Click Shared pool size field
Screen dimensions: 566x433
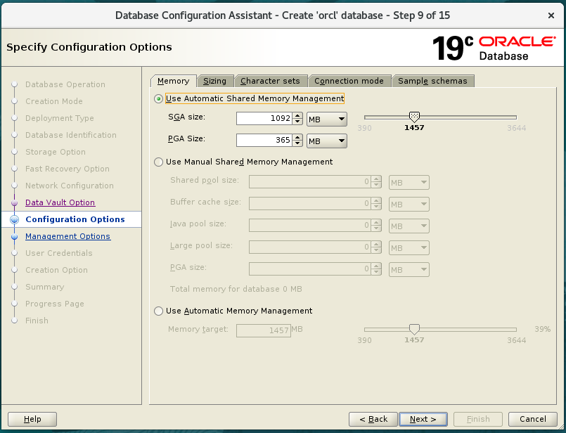pyautogui.click(x=310, y=182)
